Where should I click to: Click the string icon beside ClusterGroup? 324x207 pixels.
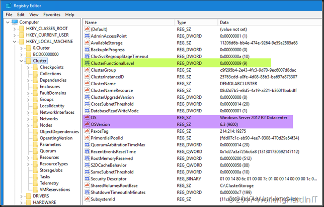[x=87, y=70]
